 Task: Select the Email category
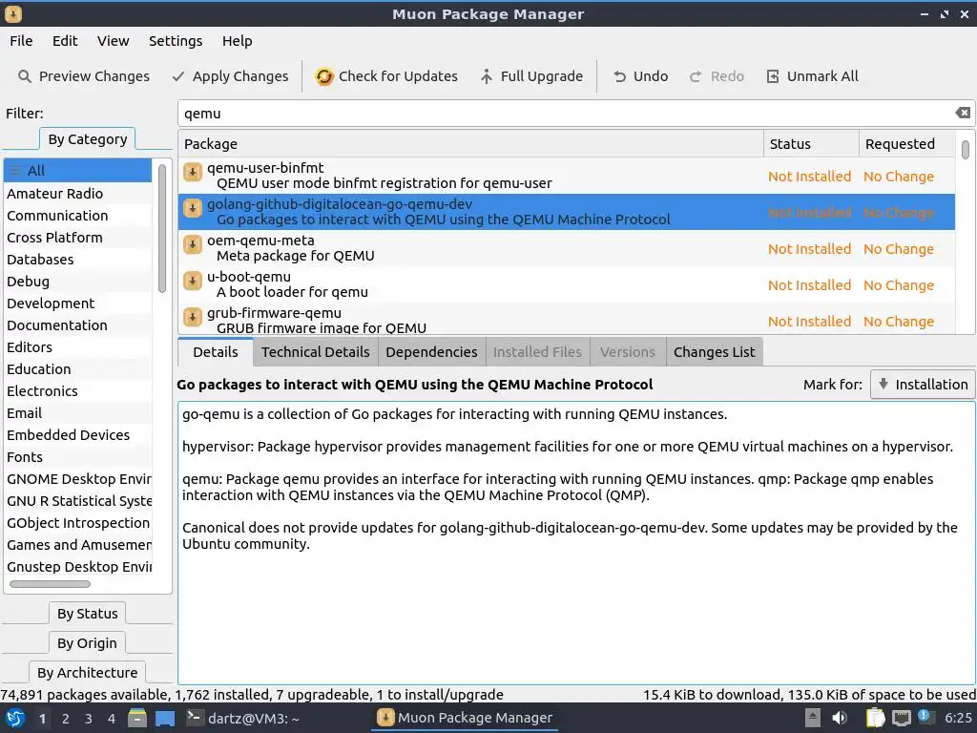(78, 413)
